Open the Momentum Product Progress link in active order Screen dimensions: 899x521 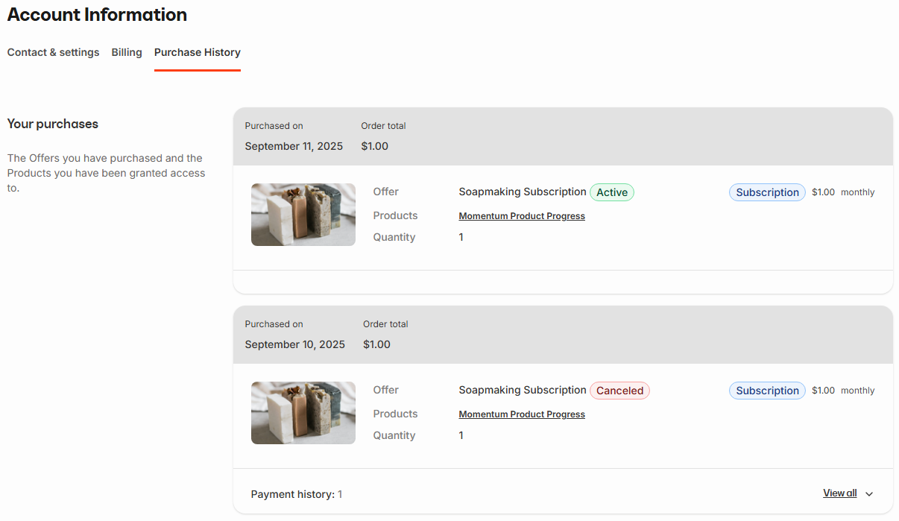pyautogui.click(x=521, y=215)
